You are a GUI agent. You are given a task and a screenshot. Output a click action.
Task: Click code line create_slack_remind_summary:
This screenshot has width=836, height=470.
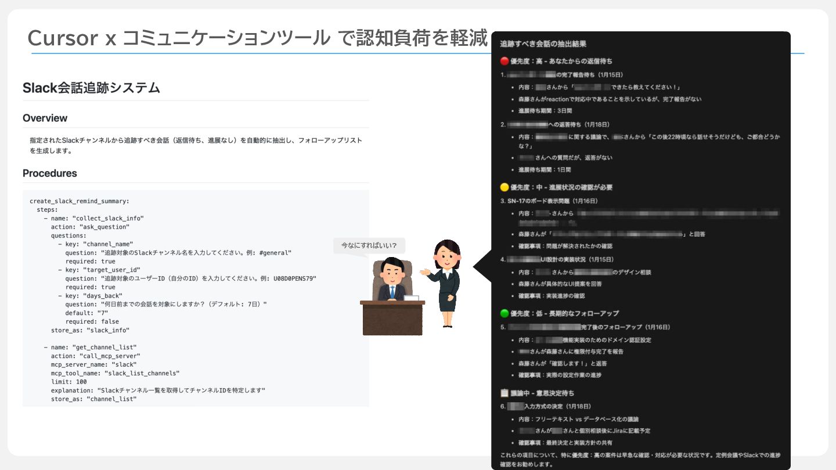[80, 201]
